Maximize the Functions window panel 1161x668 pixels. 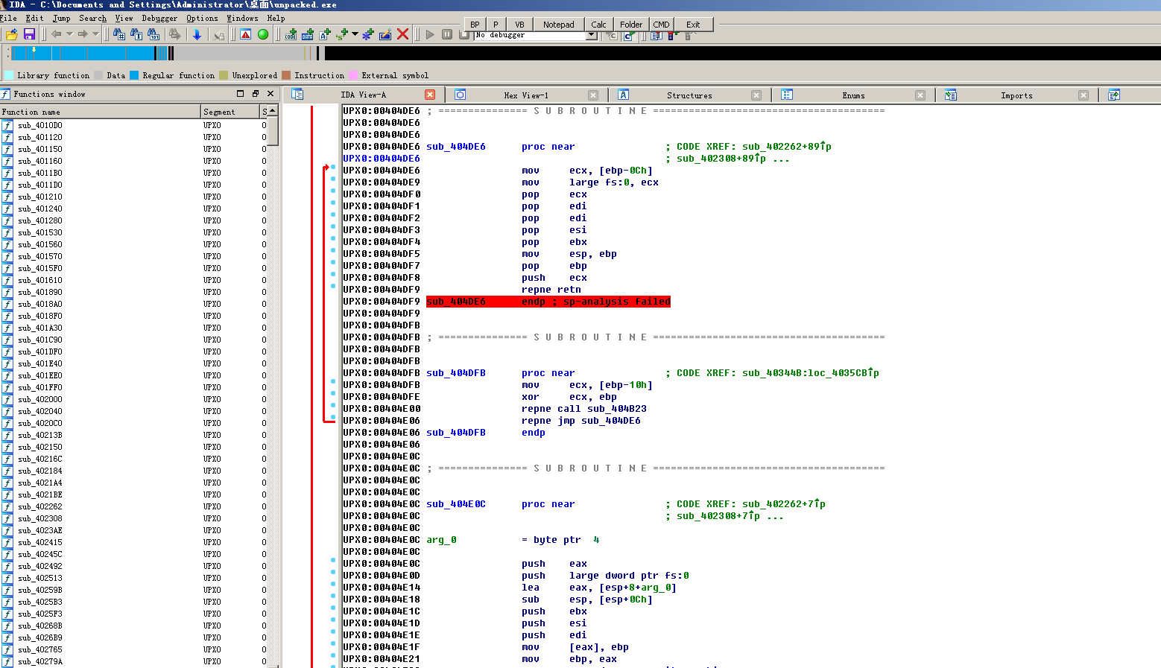240,94
